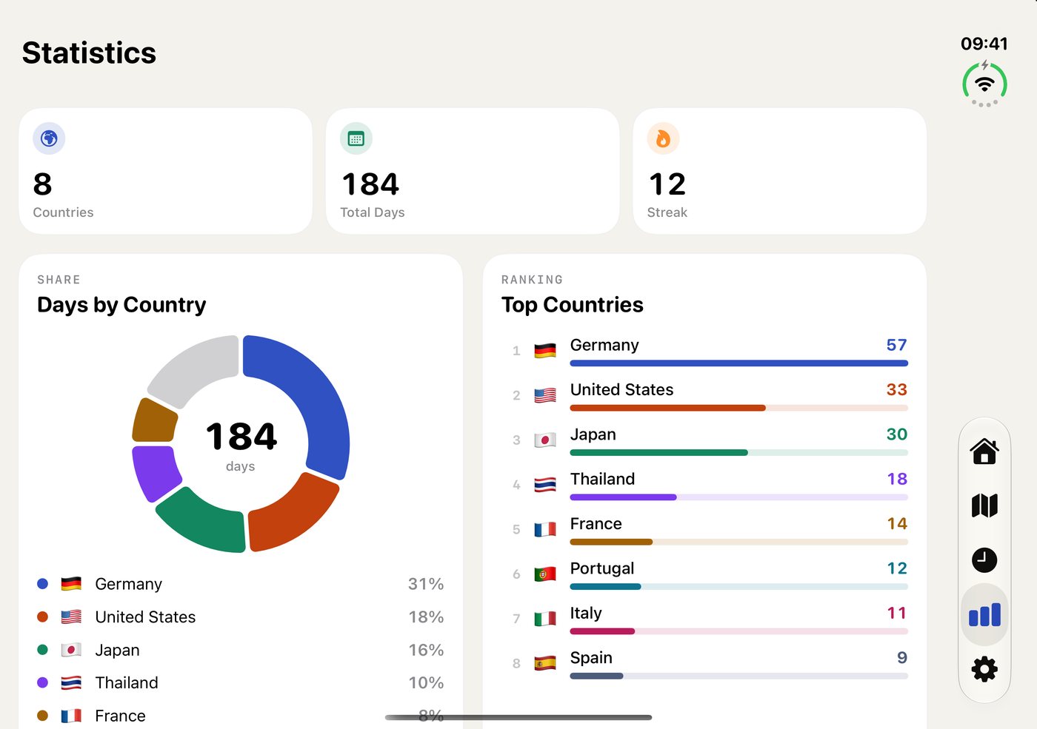Click the "12" streak value
The height and width of the screenshot is (729, 1037).
tap(667, 184)
